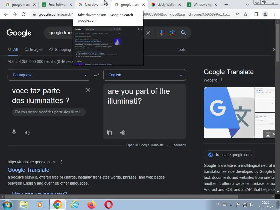
Task: Click the fake davemadson tab preview thumbnail
Action: click(x=108, y=46)
